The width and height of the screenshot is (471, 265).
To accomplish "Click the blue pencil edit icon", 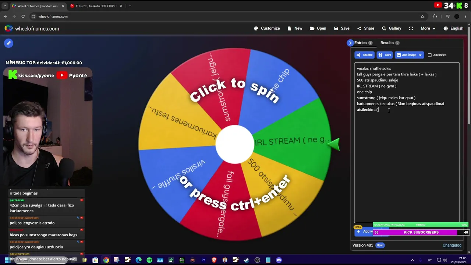I will click(8, 43).
